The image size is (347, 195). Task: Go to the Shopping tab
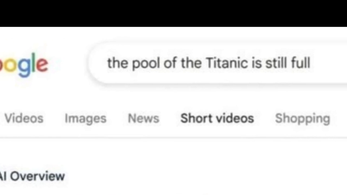click(303, 118)
